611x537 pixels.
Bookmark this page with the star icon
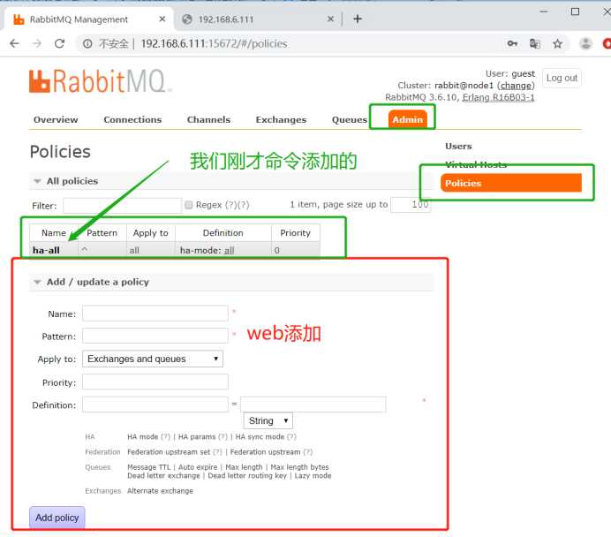click(558, 43)
